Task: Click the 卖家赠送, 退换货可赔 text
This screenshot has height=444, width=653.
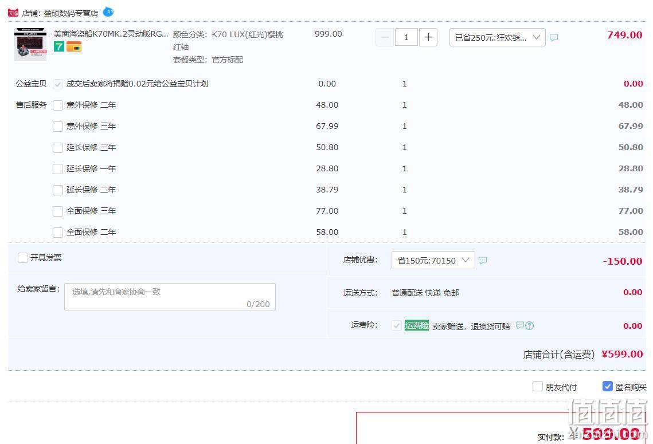Action: click(x=471, y=326)
